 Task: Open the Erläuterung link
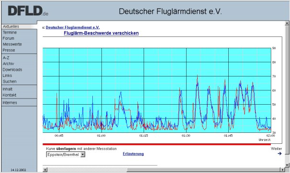(133, 154)
